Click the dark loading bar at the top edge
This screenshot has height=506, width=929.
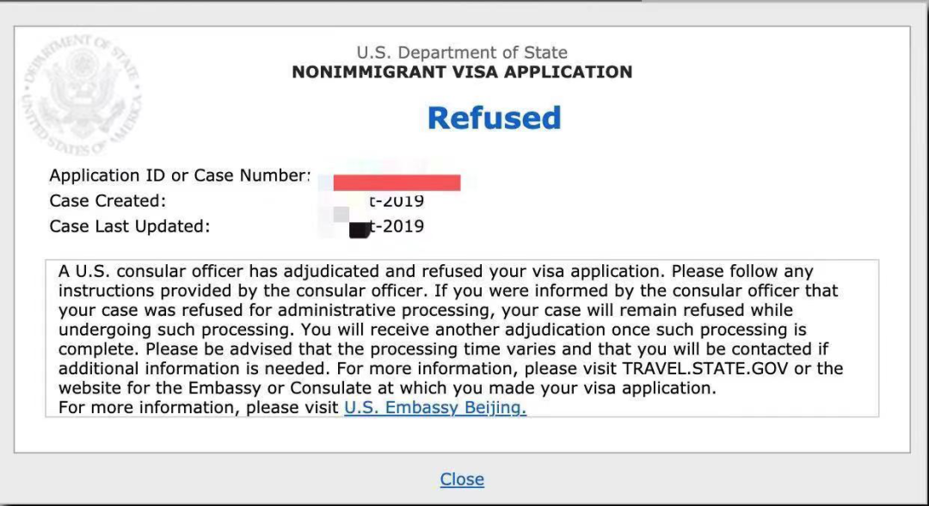point(321,1)
